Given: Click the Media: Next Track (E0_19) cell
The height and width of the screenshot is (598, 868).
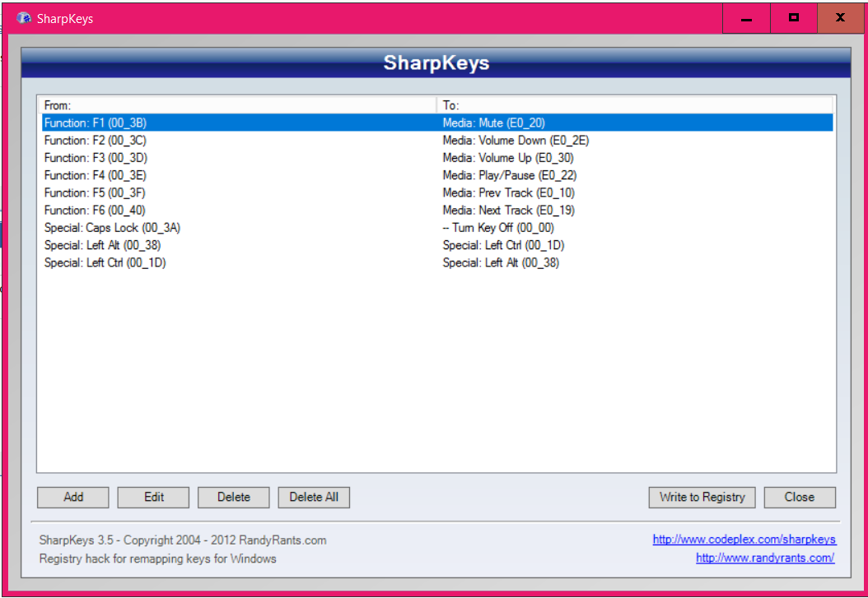Looking at the screenshot, I should point(509,210).
